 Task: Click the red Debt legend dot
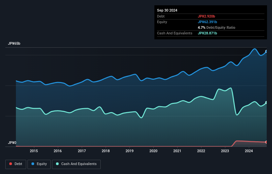pyautogui.click(x=11, y=164)
